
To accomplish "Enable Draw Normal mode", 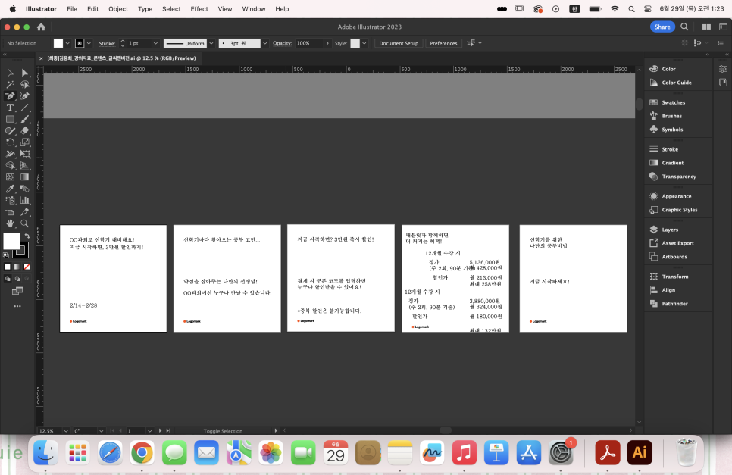I will click(x=8, y=279).
